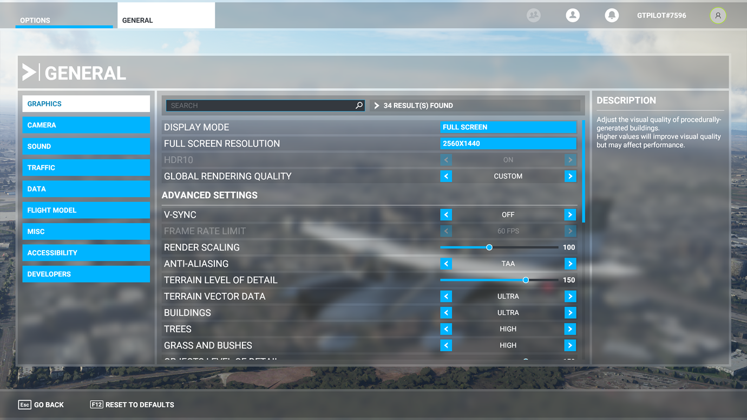Click the GENERAL header chevron icon
Image resolution: width=747 pixels, height=420 pixels.
tap(30, 71)
